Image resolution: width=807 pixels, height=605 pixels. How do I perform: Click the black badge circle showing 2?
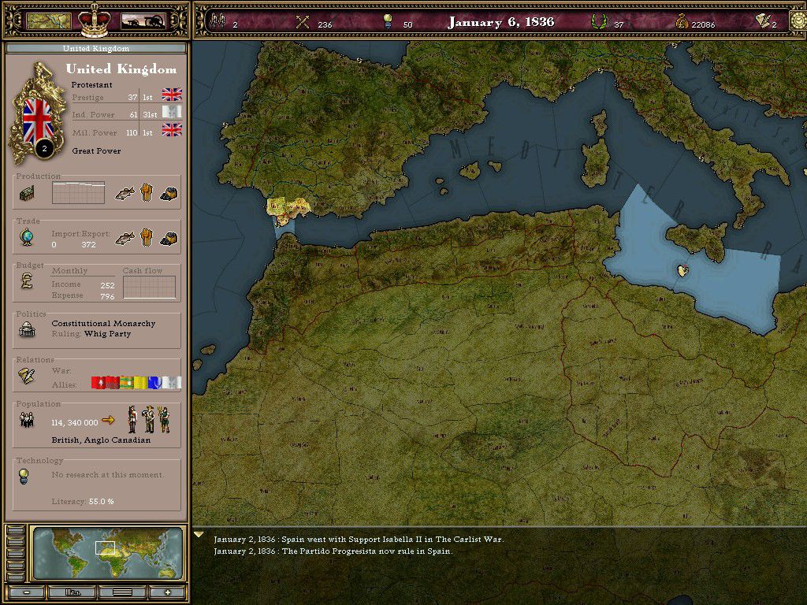tap(44, 149)
